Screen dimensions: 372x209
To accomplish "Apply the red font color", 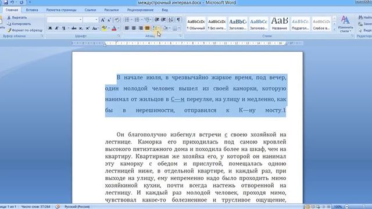I will tap(114, 28).
